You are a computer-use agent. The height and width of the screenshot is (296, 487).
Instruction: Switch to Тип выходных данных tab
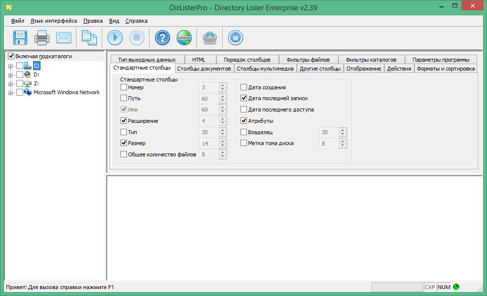147,60
